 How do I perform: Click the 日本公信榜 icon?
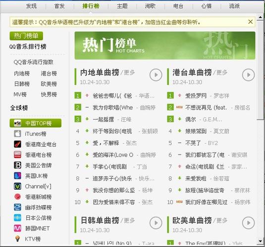click(x=17, y=218)
